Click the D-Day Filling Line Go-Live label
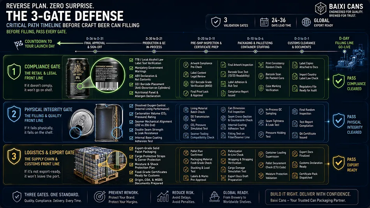The width and height of the screenshot is (370, 208). (x=344, y=43)
